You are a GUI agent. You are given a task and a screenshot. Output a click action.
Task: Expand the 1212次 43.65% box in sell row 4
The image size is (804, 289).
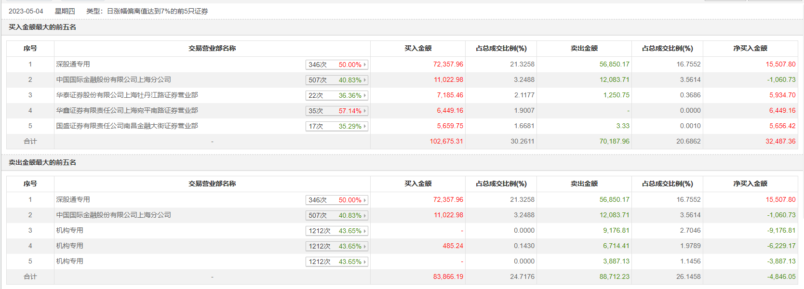[x=336, y=246]
